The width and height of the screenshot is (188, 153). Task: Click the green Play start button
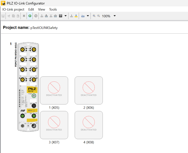pos(30,16)
